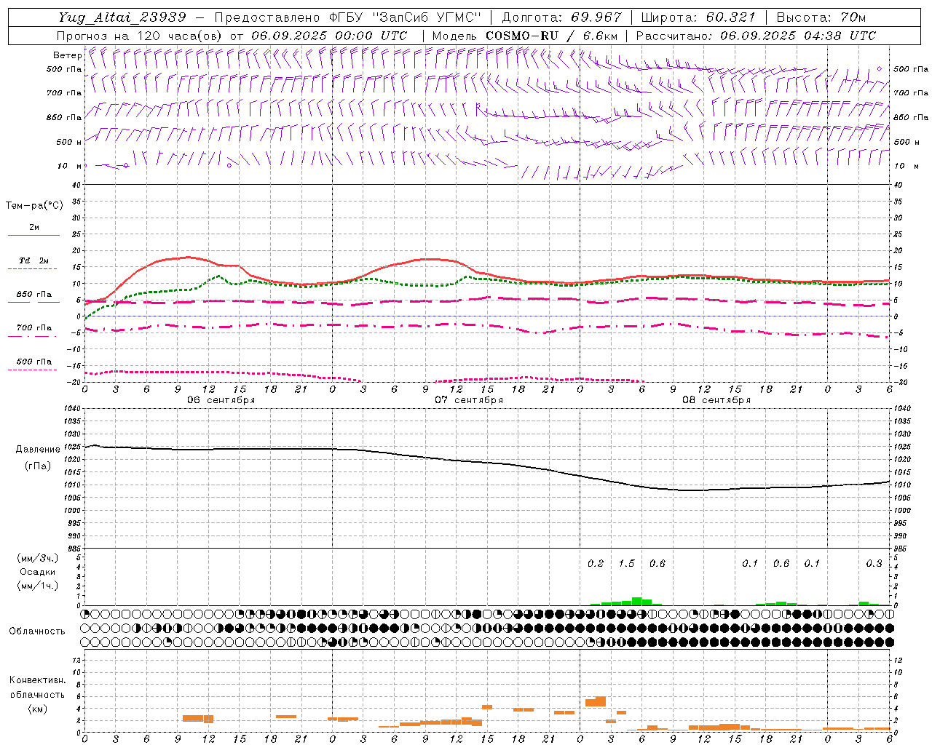Viewport: 932px width, 745px height.
Task: Click the "0.3" precipitation amount value
Action: point(874,564)
